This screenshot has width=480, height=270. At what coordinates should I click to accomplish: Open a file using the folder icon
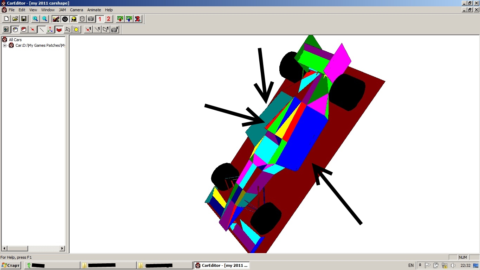pos(15,19)
